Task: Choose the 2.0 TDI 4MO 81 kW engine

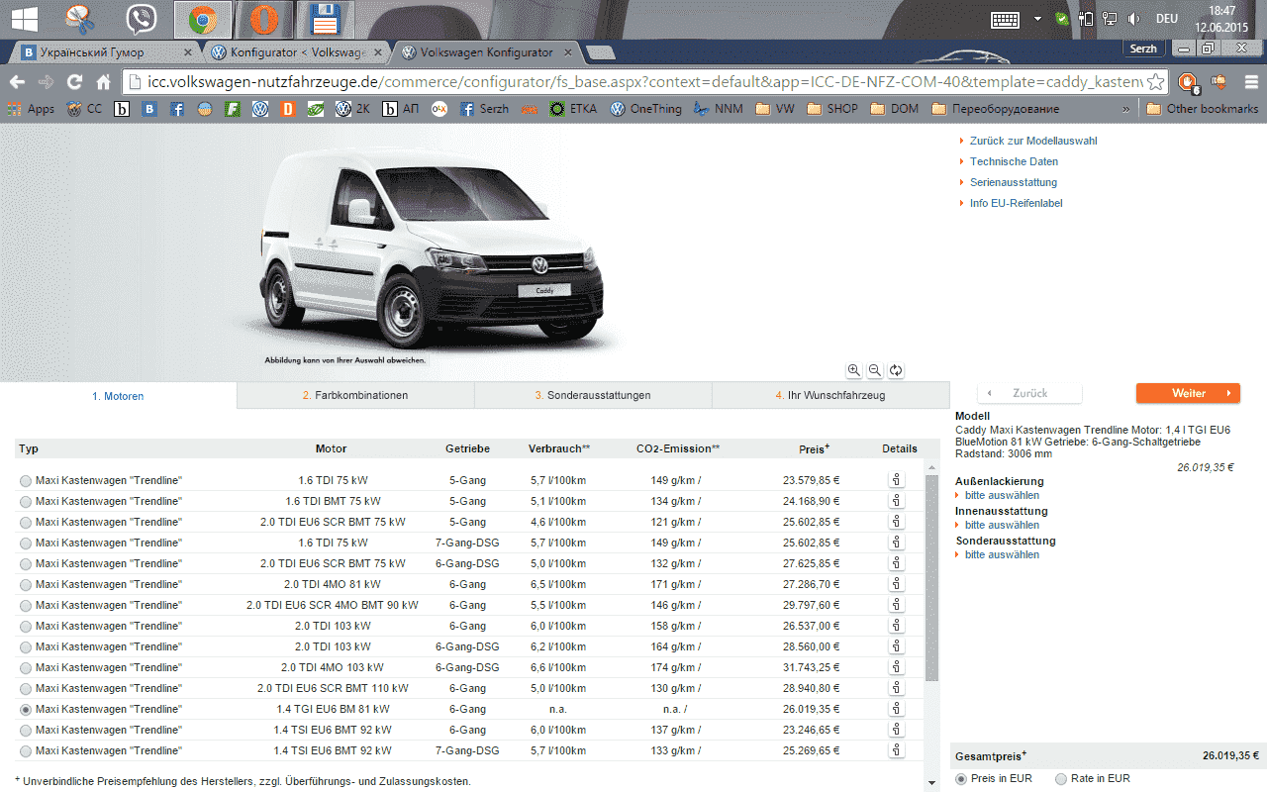Action: click(26, 585)
